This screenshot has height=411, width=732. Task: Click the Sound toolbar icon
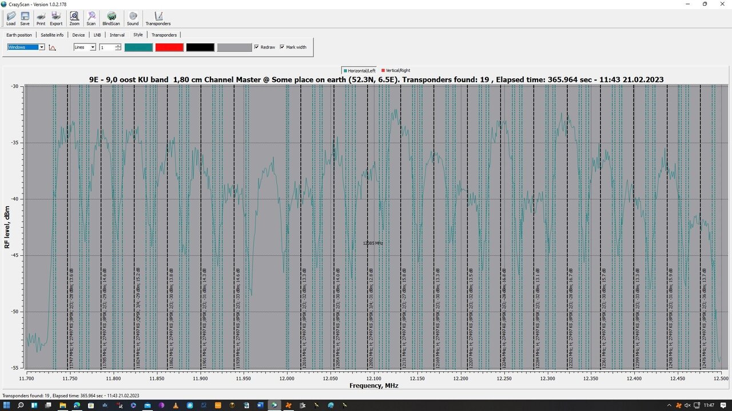click(x=133, y=19)
